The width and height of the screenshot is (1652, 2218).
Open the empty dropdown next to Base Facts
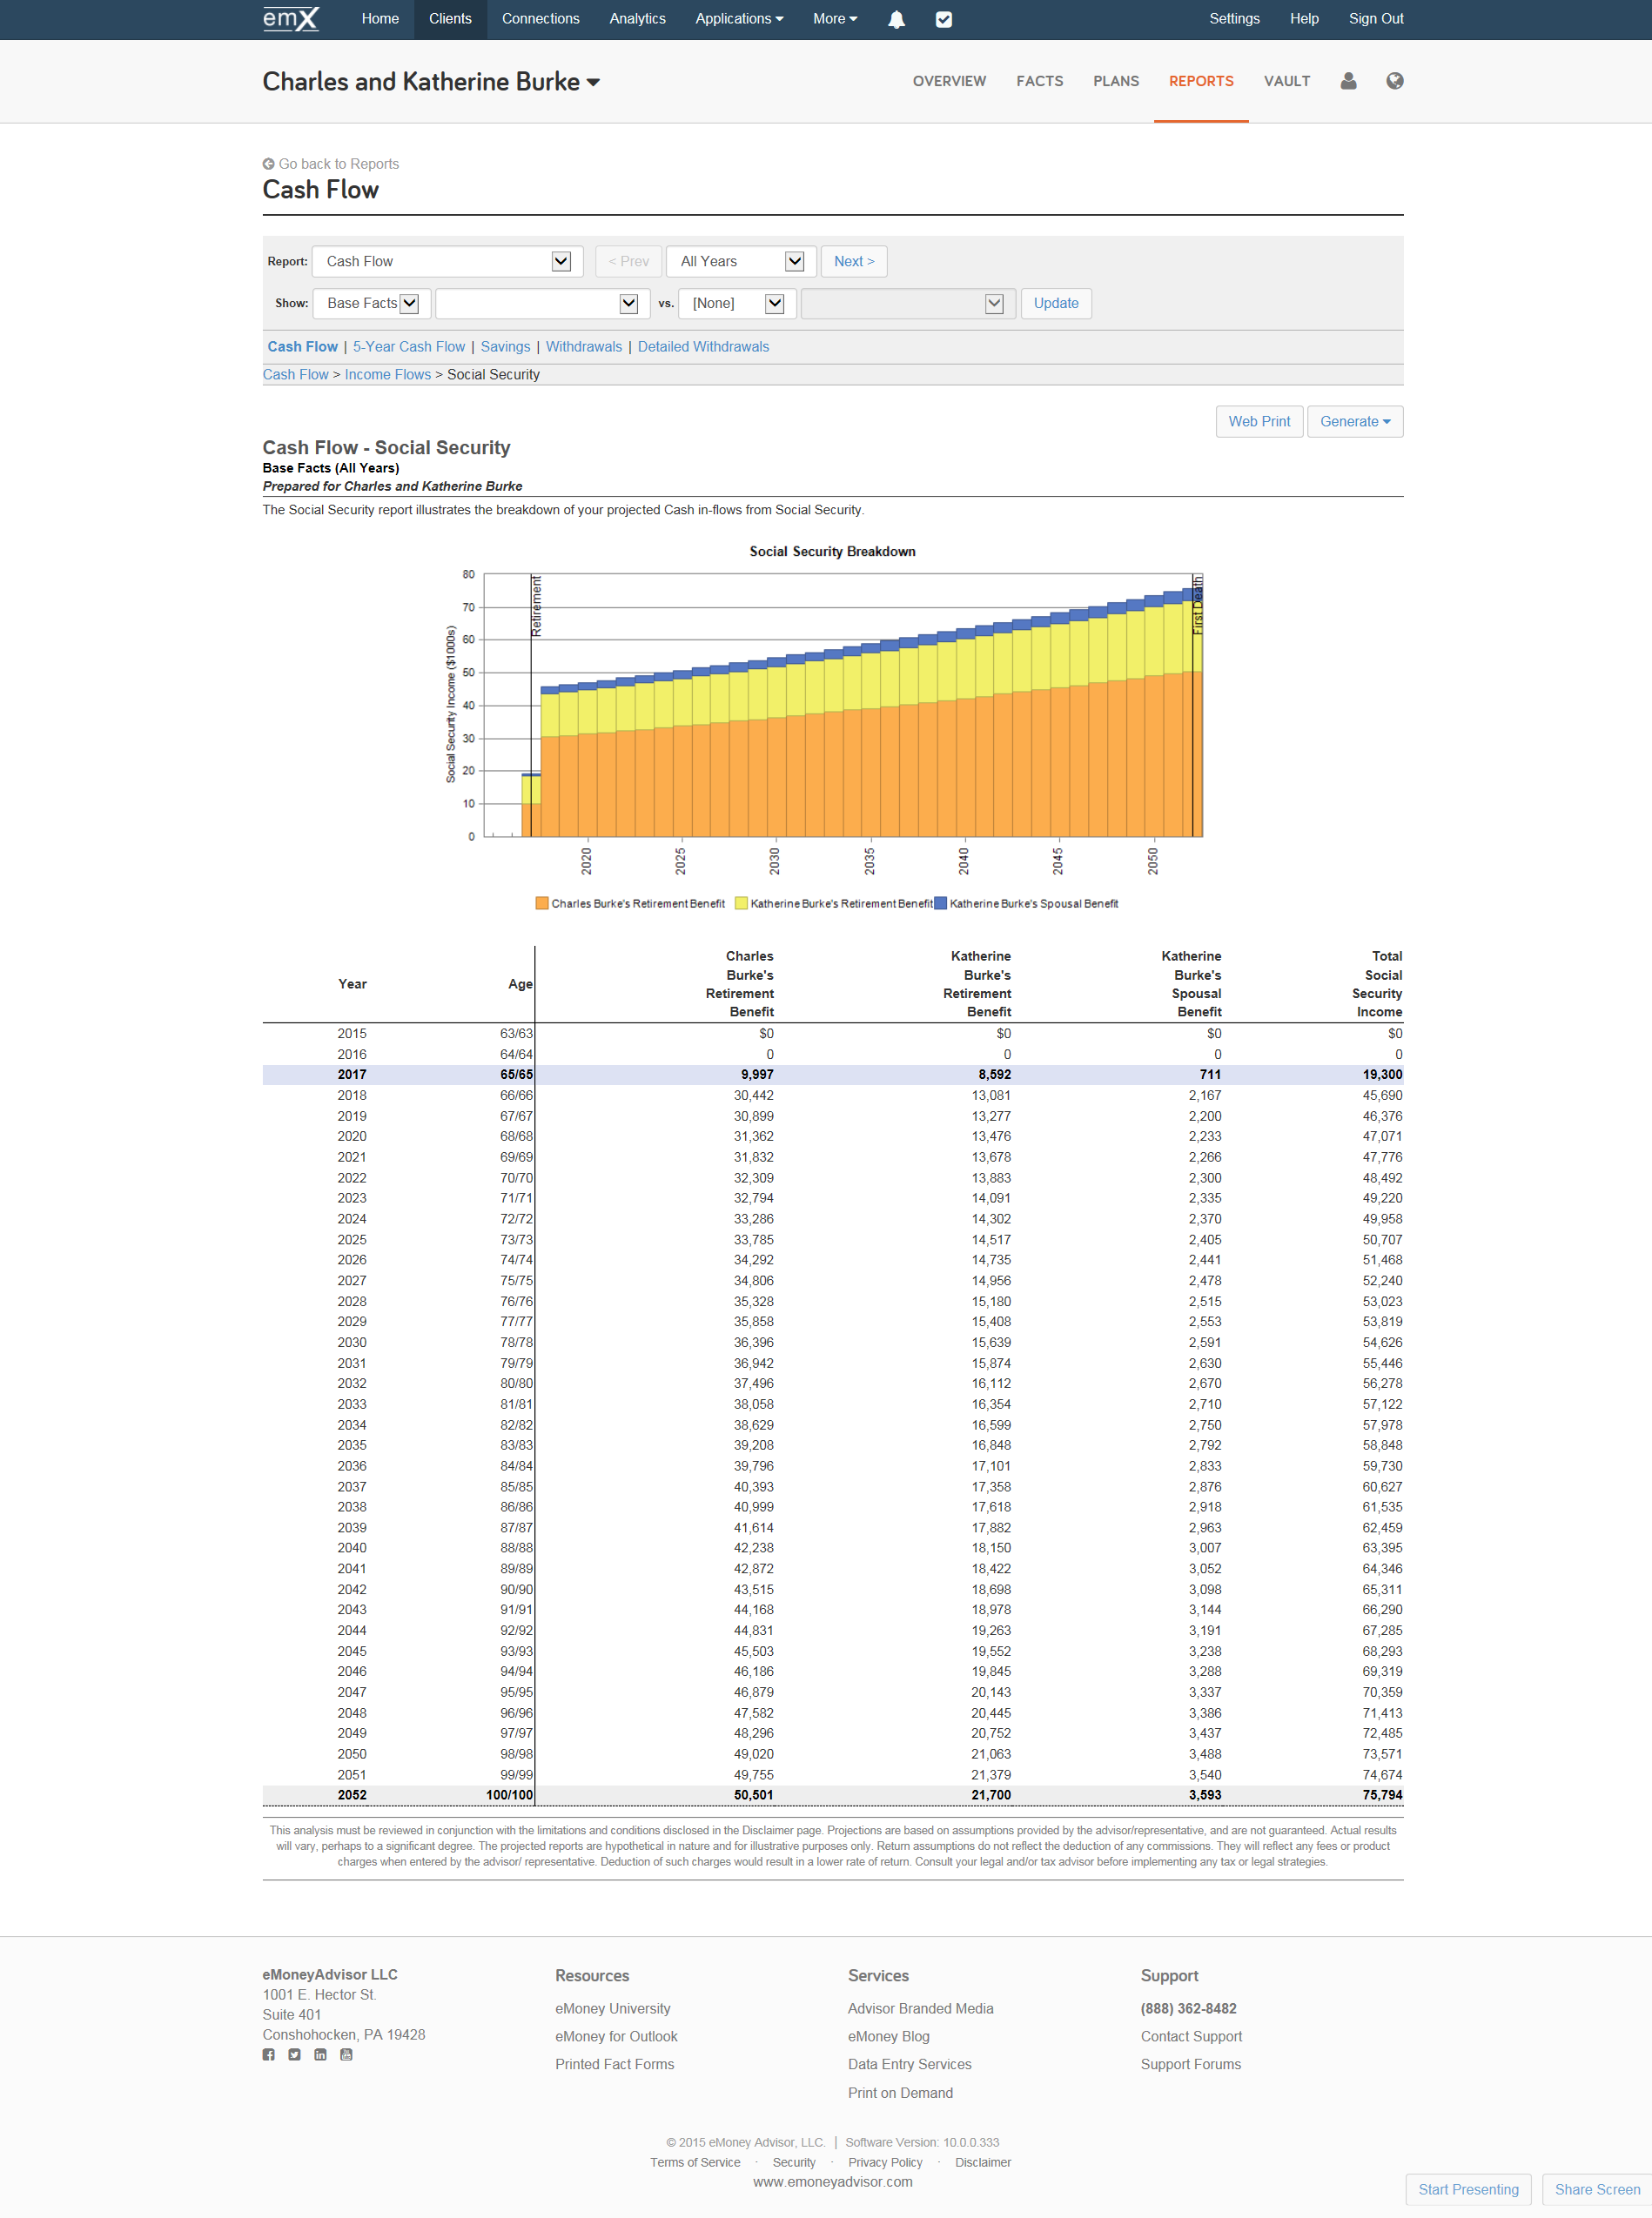[543, 304]
